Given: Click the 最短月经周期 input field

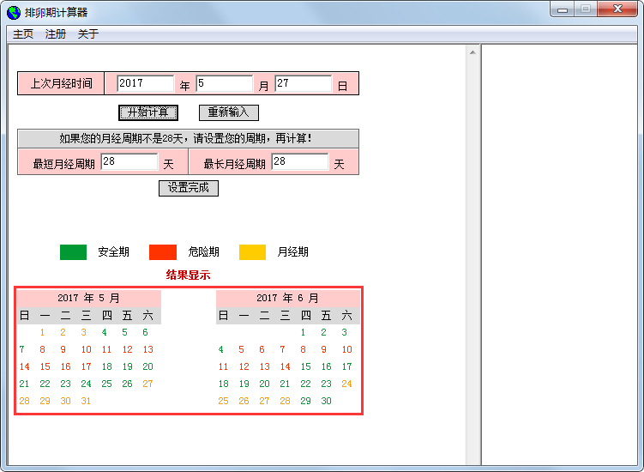Looking at the screenshot, I should (x=129, y=162).
